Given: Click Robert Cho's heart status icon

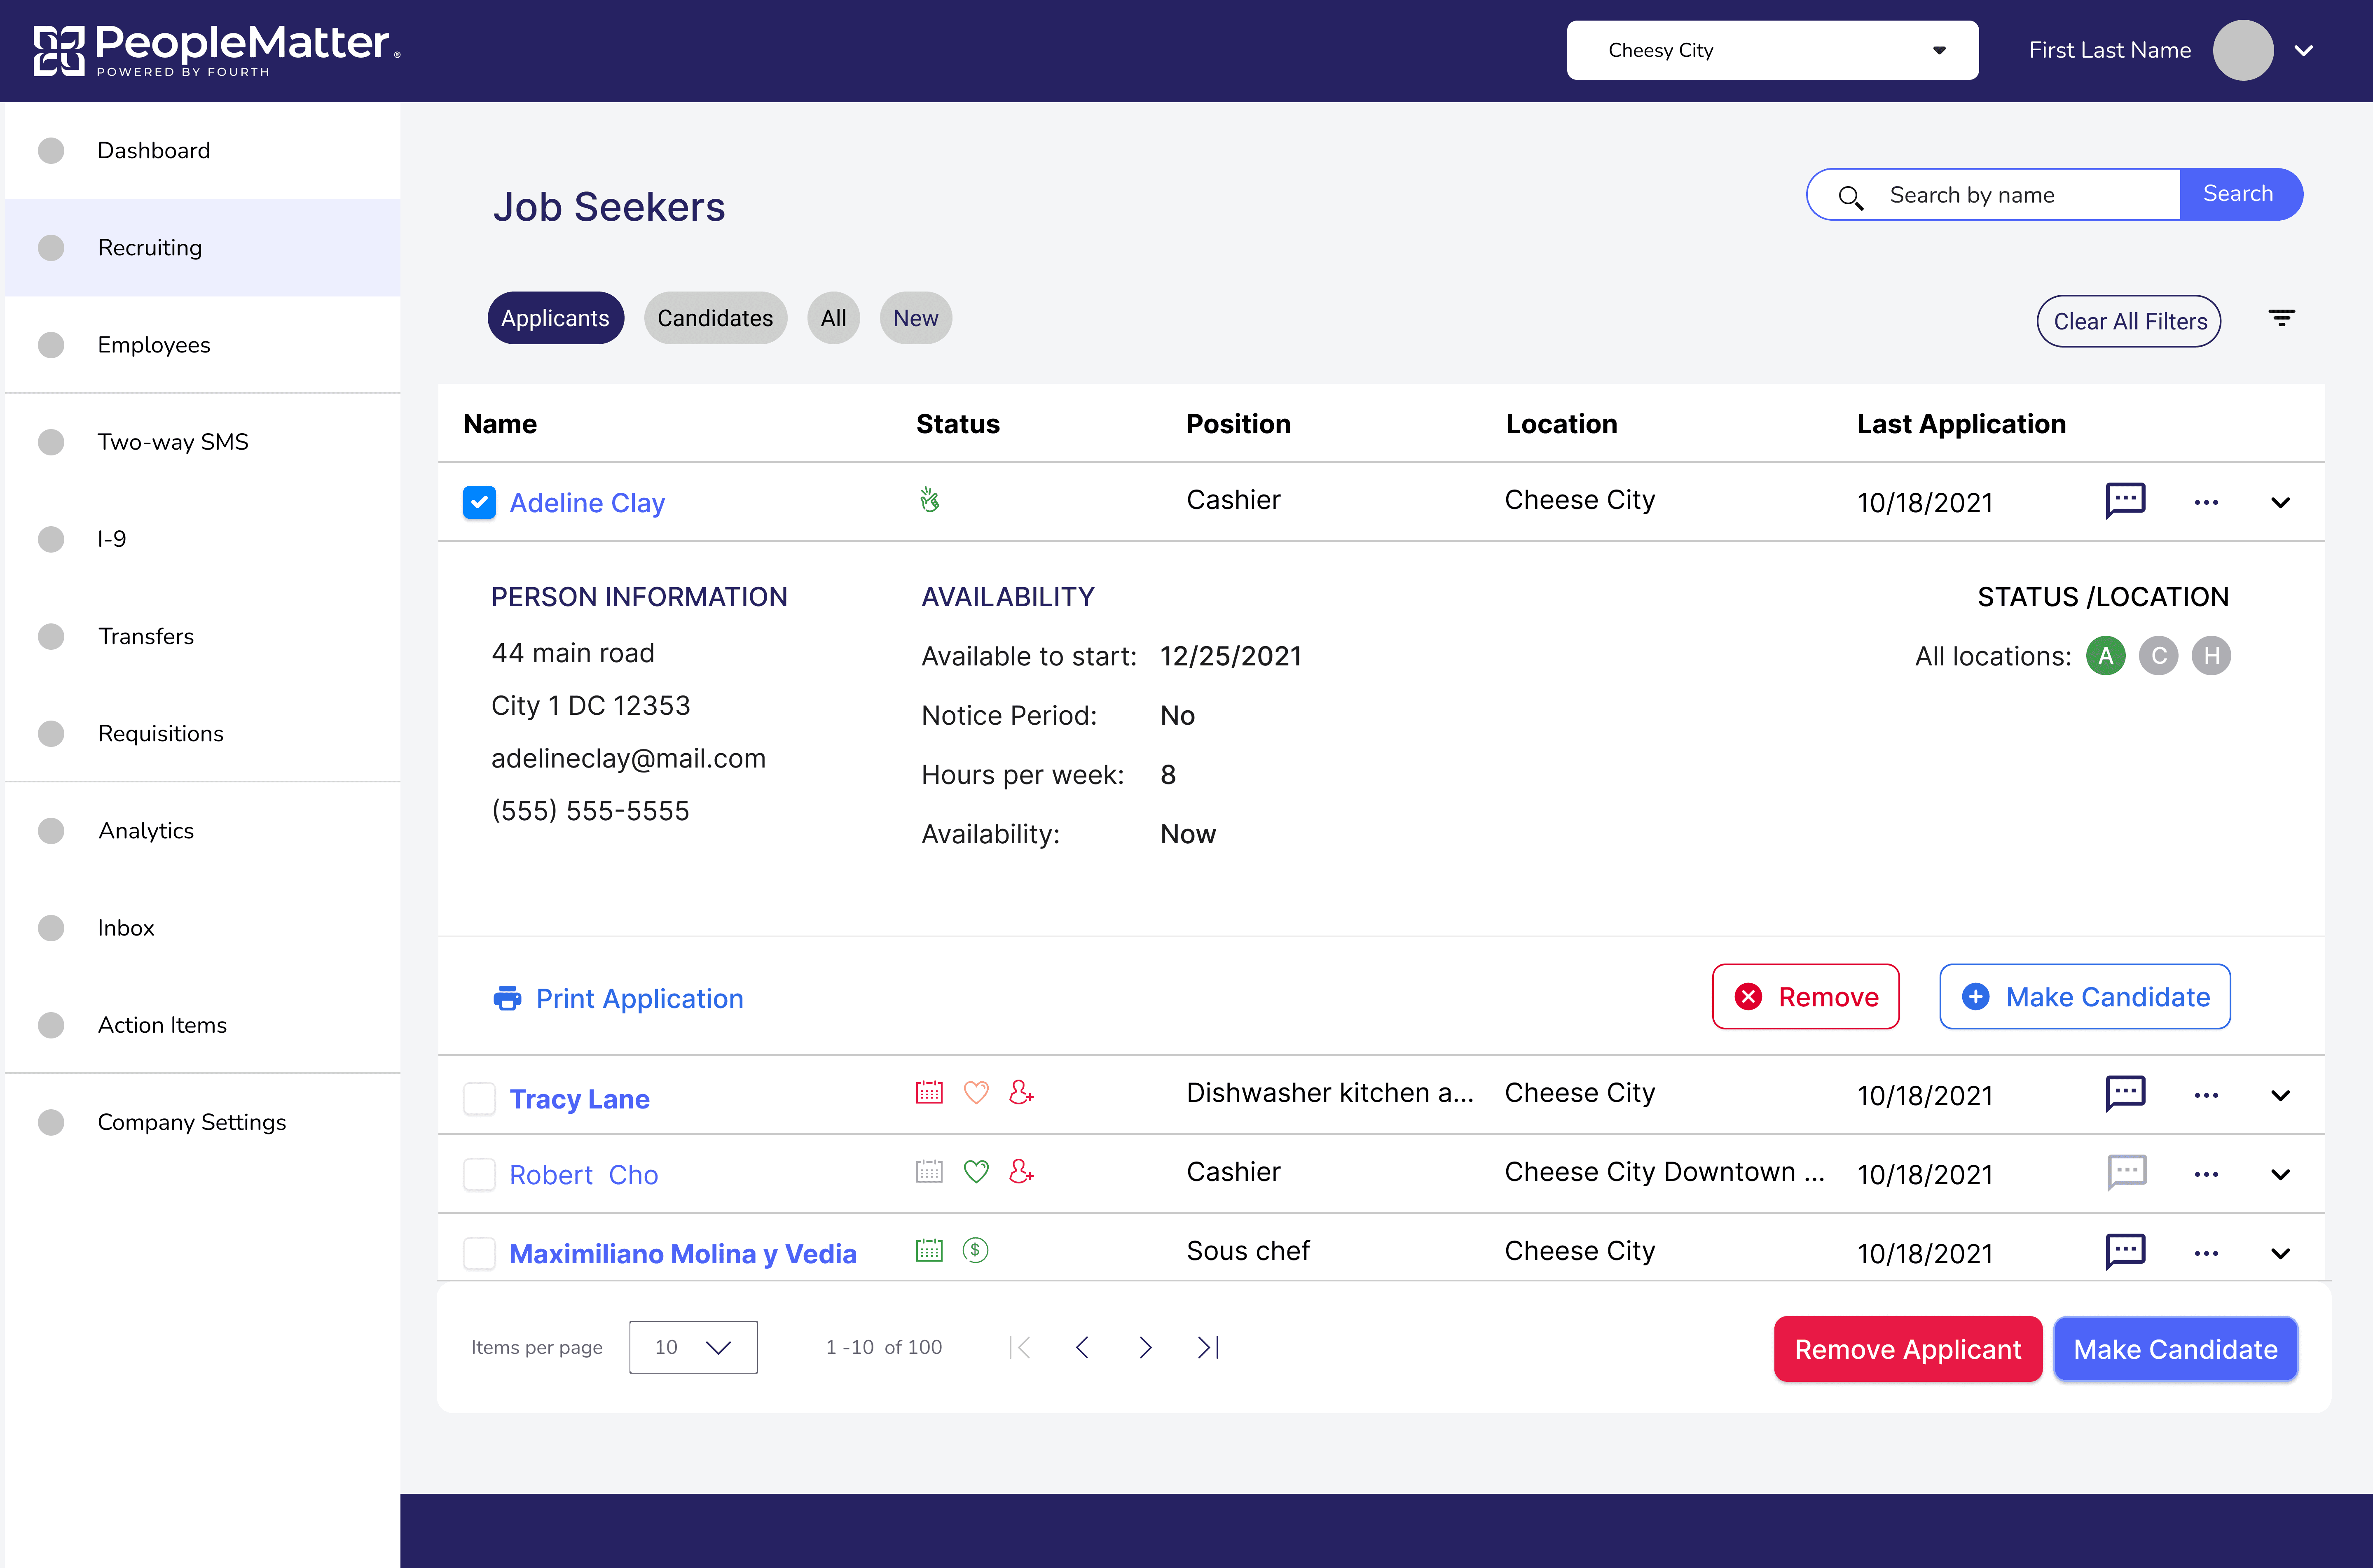Looking at the screenshot, I should pyautogui.click(x=976, y=1171).
